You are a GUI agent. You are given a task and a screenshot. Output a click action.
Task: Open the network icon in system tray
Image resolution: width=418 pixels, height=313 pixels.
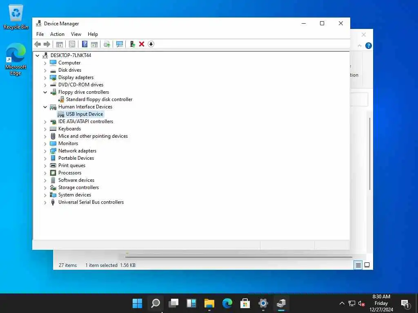352,303
